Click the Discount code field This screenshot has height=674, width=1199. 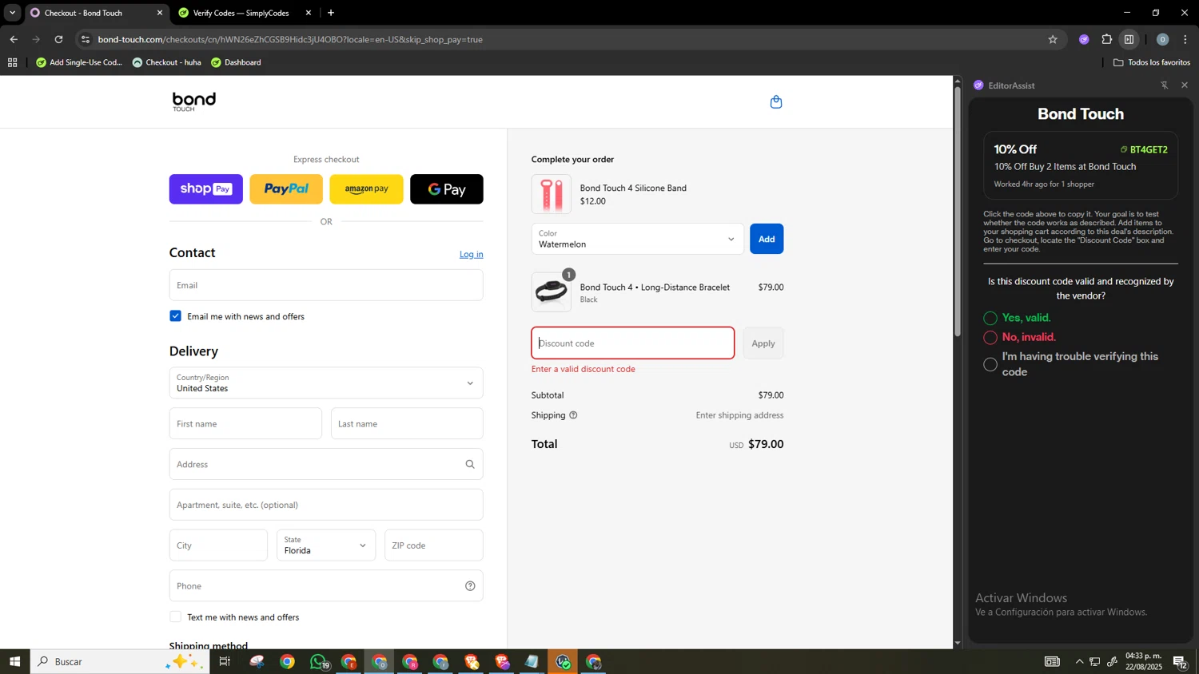[633, 343]
